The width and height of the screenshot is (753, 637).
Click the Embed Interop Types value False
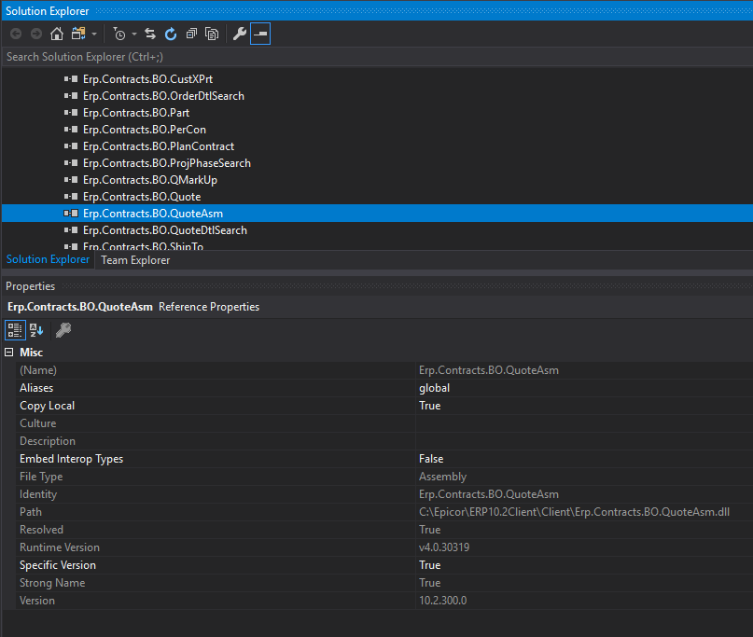click(431, 459)
